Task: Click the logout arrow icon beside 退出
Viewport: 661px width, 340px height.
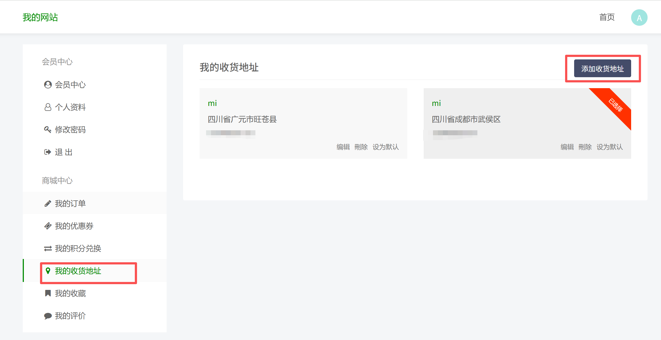Action: [x=48, y=152]
